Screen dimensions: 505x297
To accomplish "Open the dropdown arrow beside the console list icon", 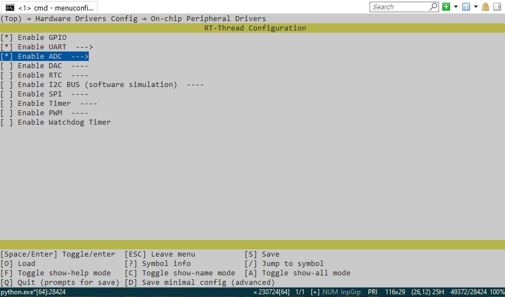I will 476,7.
